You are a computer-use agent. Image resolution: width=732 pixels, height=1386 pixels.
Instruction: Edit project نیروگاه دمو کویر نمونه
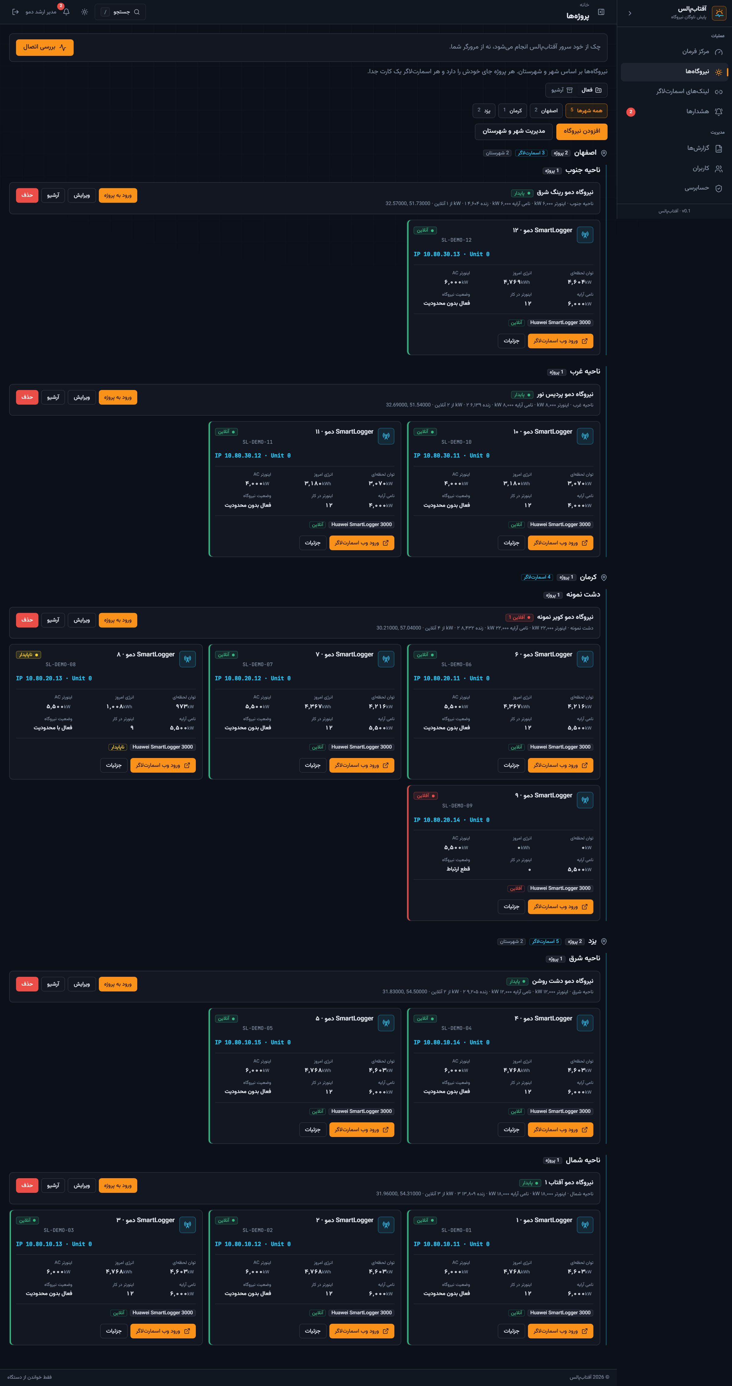point(82,620)
